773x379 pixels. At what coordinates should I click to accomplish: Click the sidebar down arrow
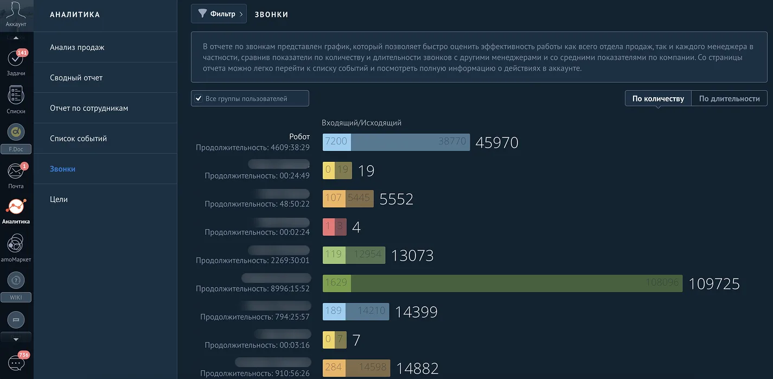[16, 339]
